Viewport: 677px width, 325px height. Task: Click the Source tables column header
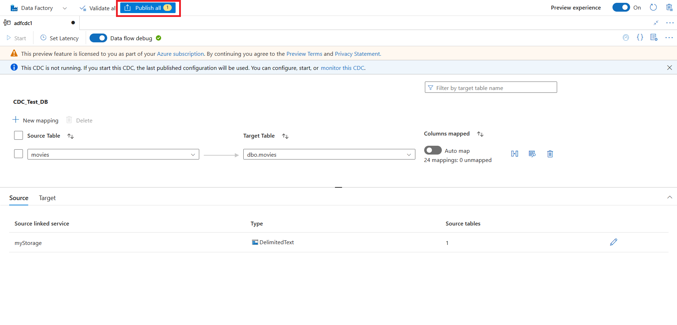(463, 223)
